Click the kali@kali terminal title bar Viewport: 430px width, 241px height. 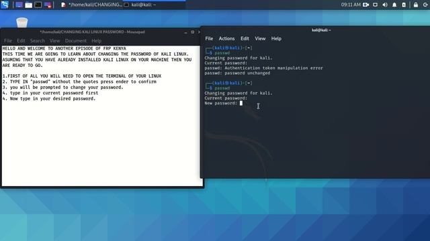321,30
